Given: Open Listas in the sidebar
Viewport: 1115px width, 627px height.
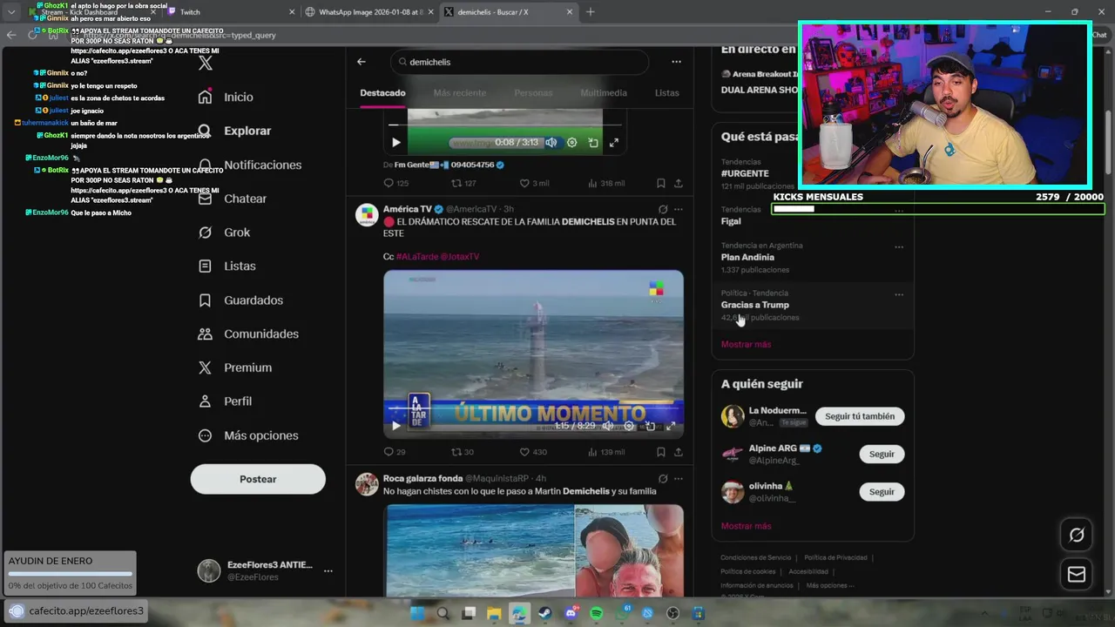Looking at the screenshot, I should coord(226,266).
